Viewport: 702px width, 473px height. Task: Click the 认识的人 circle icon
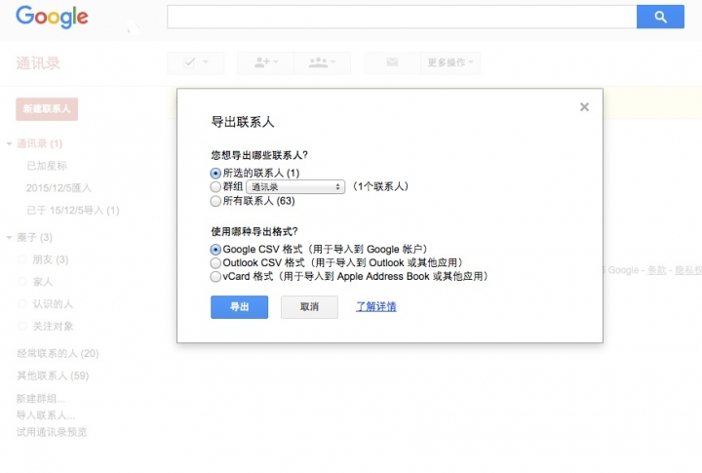tap(21, 303)
